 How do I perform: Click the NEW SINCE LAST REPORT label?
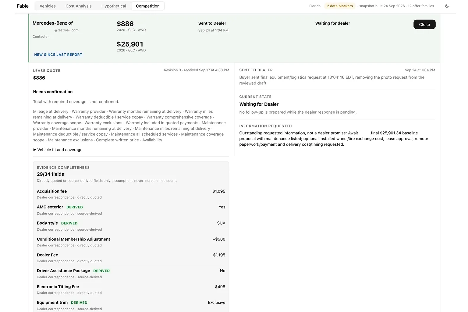tap(58, 55)
